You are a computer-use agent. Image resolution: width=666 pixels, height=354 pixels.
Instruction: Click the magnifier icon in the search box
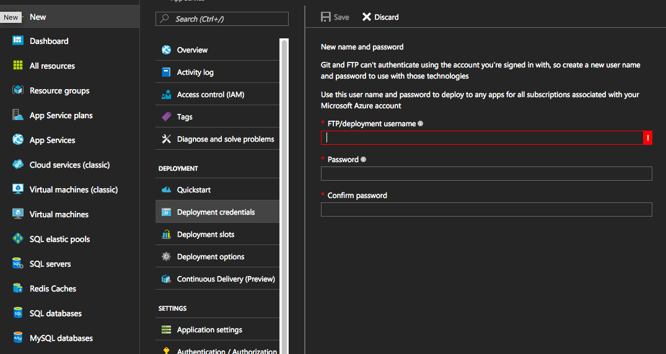[x=165, y=18]
